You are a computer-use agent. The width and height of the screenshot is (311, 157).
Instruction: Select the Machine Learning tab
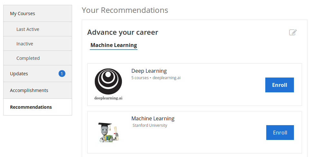(114, 45)
